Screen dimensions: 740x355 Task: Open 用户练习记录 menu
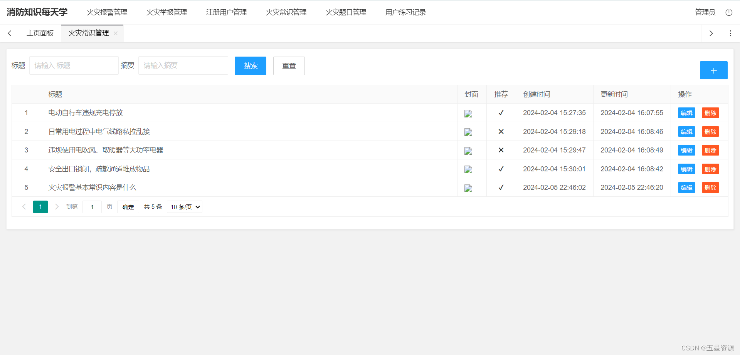pyautogui.click(x=405, y=12)
